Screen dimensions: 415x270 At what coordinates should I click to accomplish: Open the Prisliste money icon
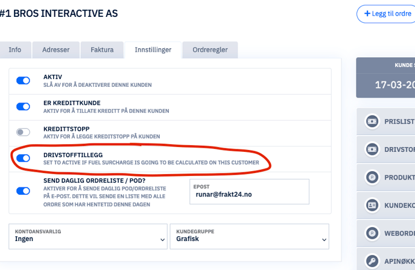click(x=372, y=121)
